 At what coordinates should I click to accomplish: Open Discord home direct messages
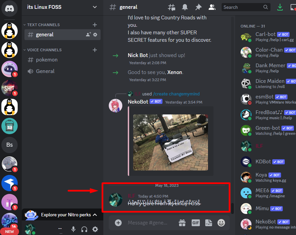point(10,8)
